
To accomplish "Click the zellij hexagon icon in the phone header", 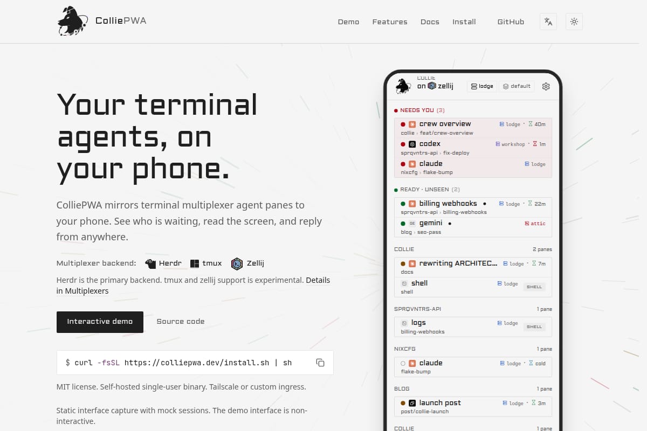I will pos(432,86).
